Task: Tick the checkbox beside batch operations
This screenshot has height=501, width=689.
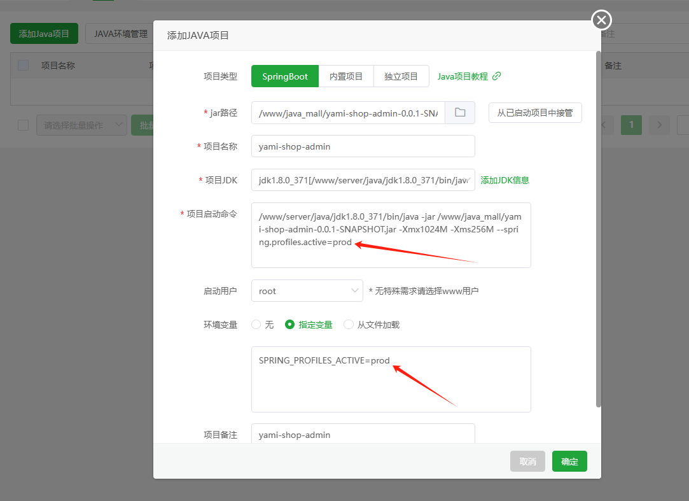Action: point(23,125)
